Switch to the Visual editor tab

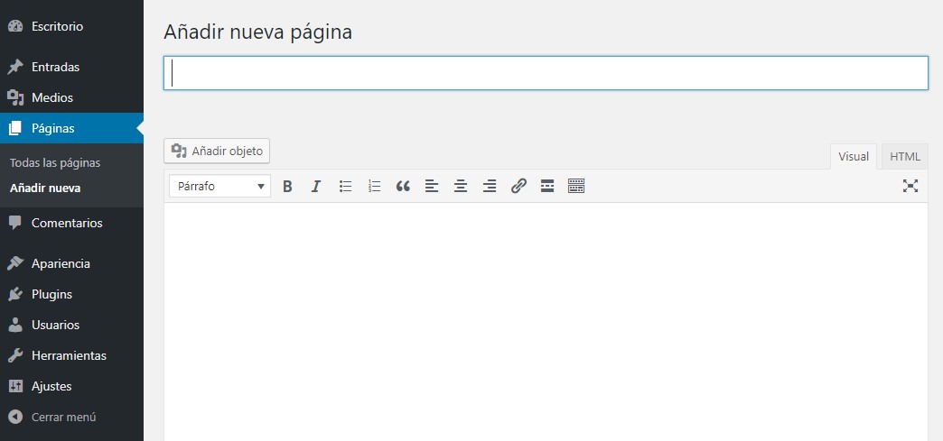pos(854,157)
